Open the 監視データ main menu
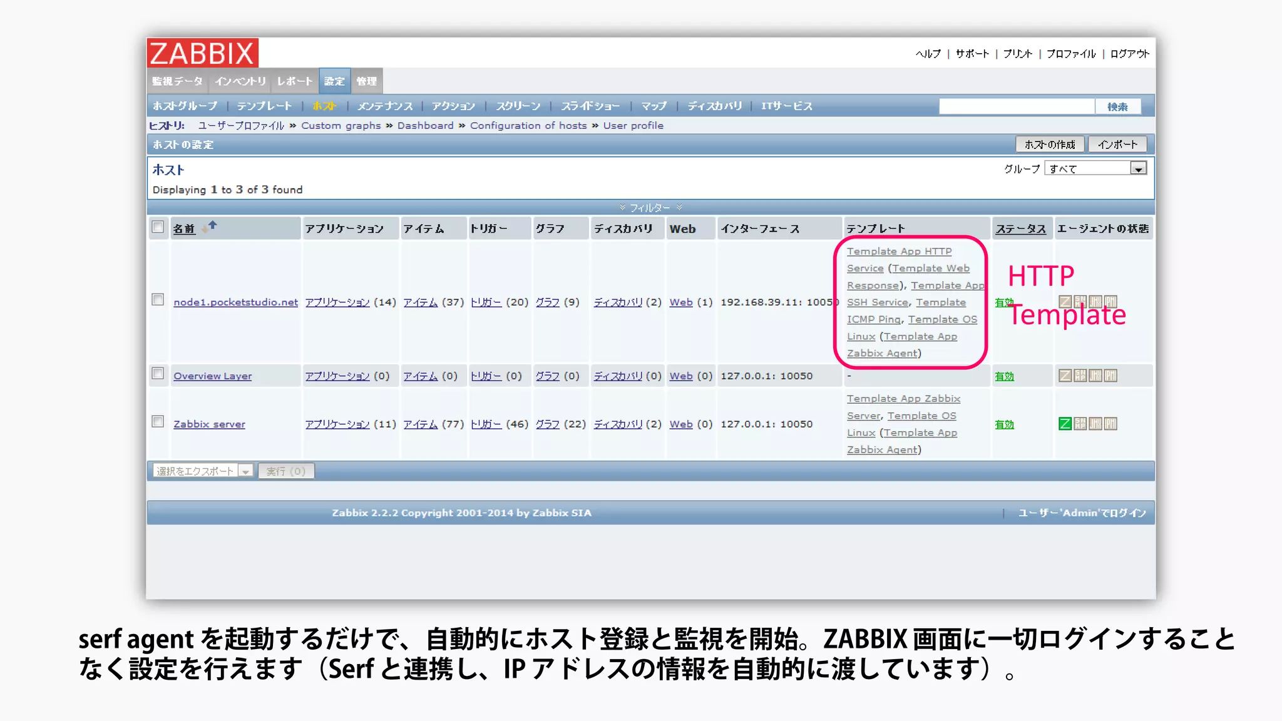This screenshot has width=1282, height=721. 177,81
